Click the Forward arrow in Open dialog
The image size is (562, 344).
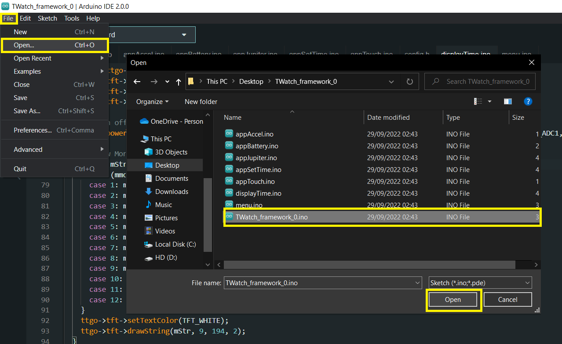pos(153,82)
